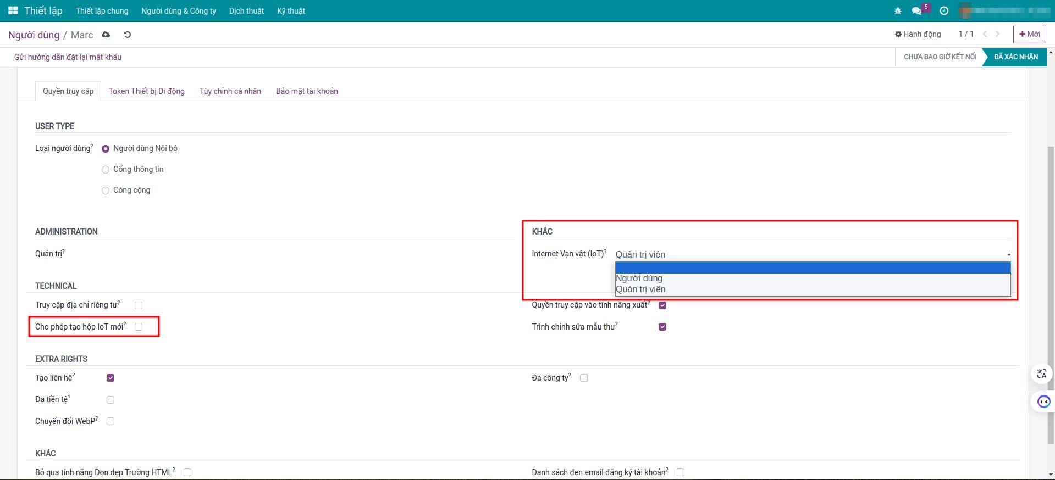Save record manually with cloud icon
The image size is (1055, 480).
(x=106, y=35)
